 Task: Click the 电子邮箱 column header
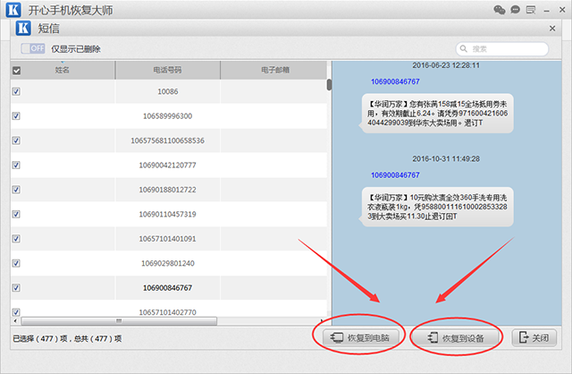272,70
